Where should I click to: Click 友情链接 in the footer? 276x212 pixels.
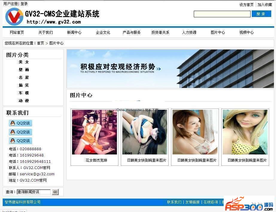click(192, 202)
